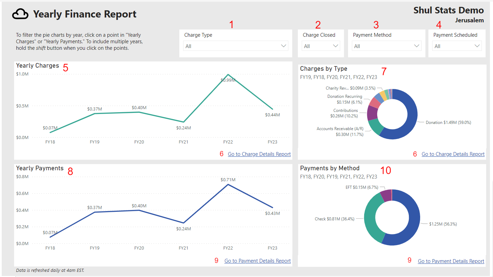Open the Payment Scheduled dropdown
The width and height of the screenshot is (493, 277).
(457, 46)
